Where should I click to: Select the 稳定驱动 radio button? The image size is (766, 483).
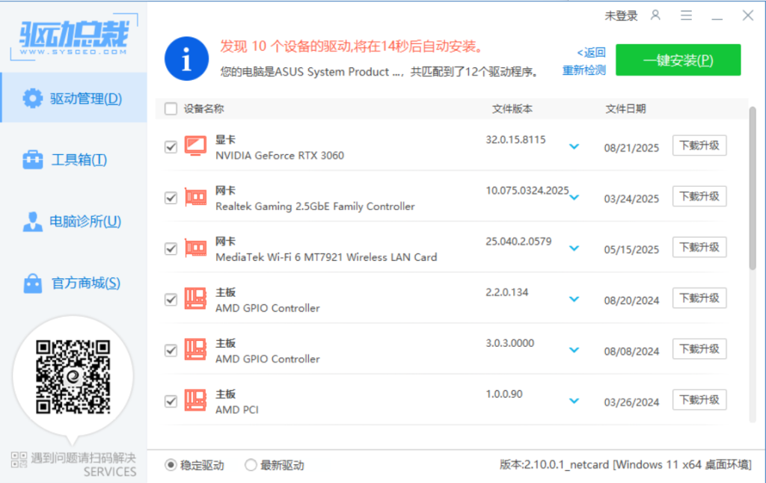[x=171, y=465]
